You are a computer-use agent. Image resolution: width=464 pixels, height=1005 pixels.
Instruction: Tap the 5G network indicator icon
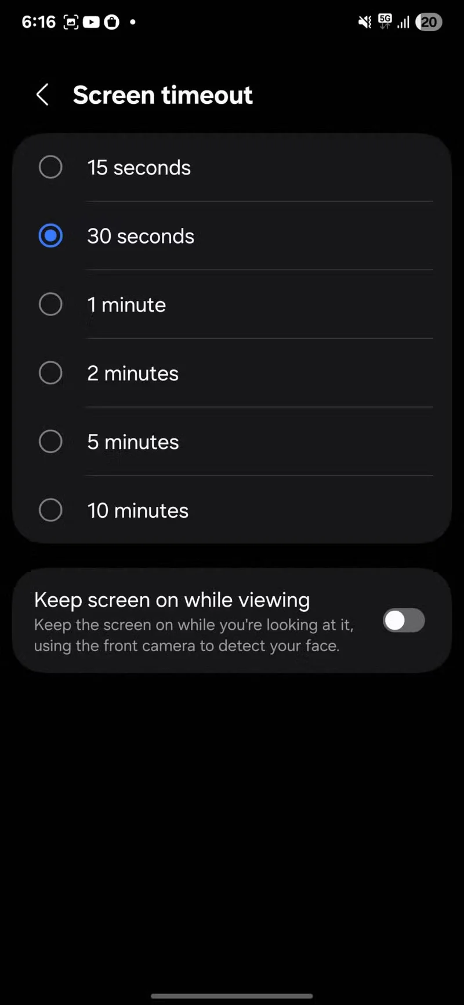[x=385, y=21]
